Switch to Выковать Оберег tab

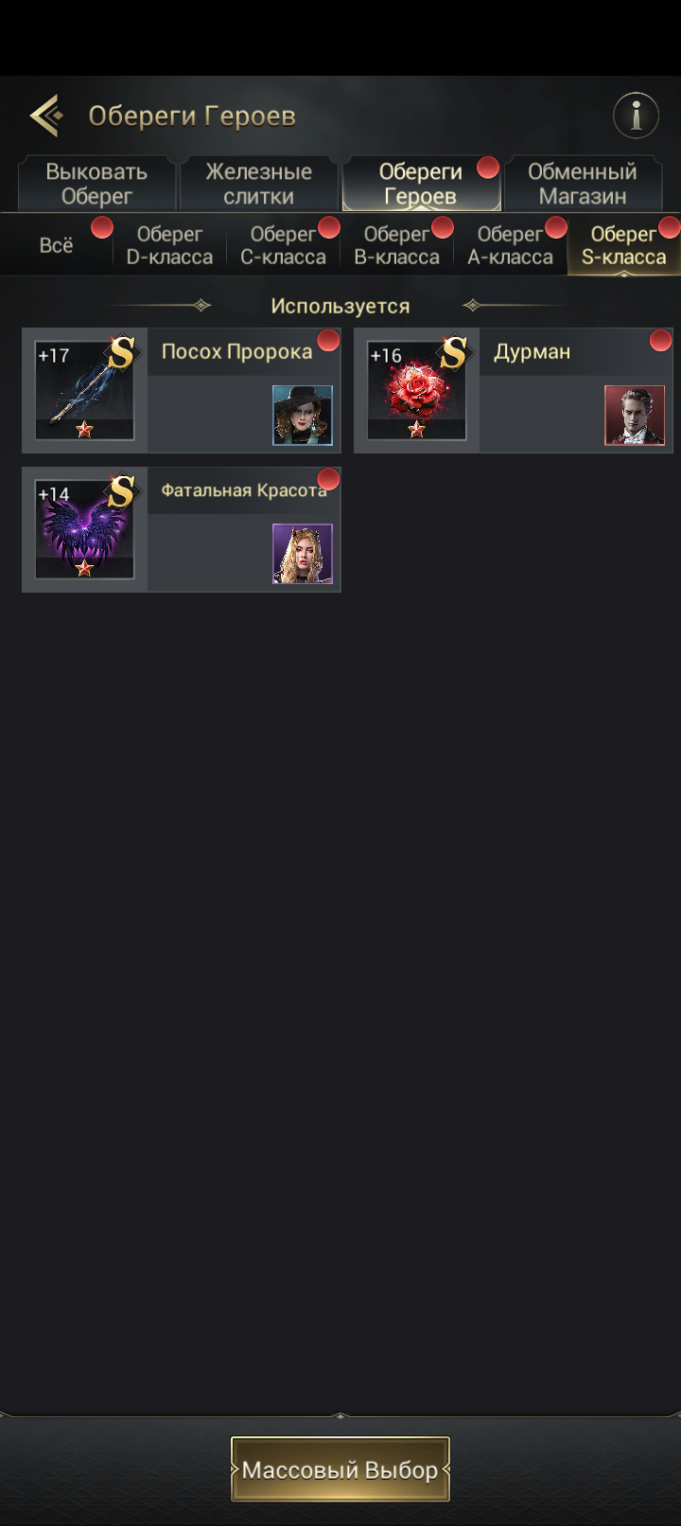(96, 184)
